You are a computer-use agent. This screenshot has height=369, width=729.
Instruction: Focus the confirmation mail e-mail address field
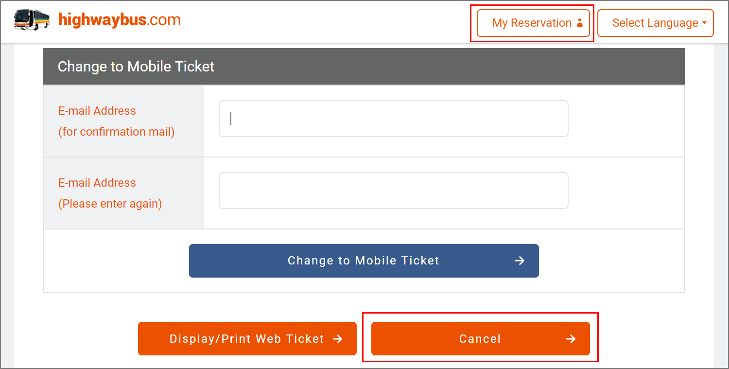pos(393,119)
